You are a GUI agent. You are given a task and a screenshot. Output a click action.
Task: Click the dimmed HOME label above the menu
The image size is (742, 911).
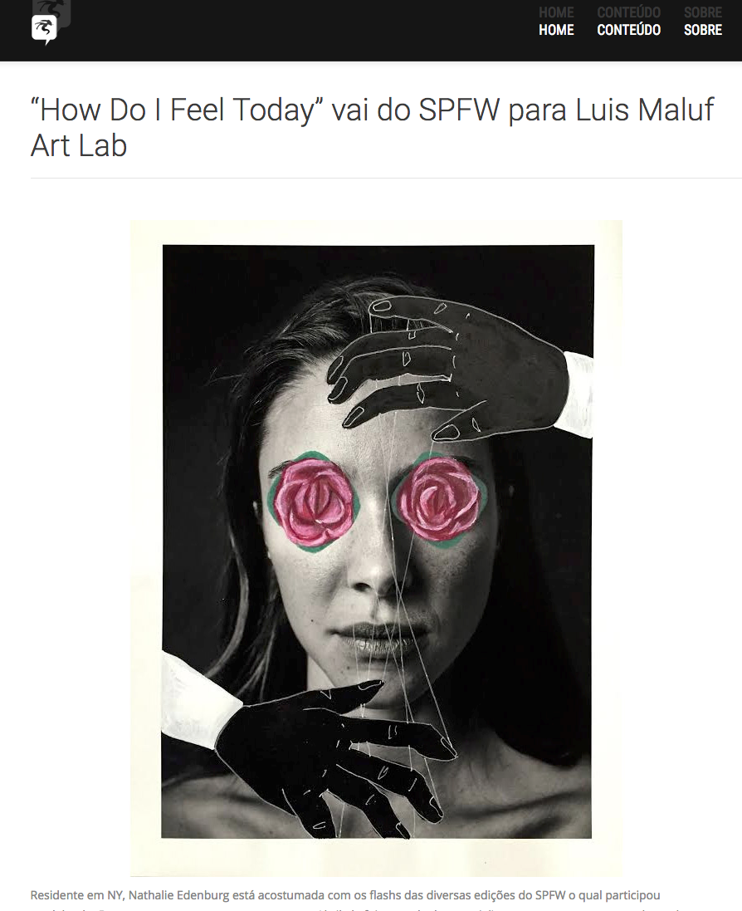(x=556, y=12)
